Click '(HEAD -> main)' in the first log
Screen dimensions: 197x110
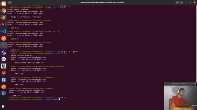[58, 8]
